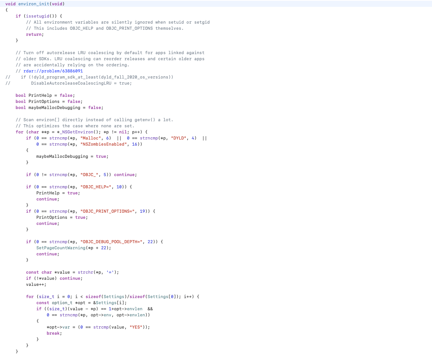Image resolution: width=432 pixels, height=356 pixels.
Task: Click the environ_init function name
Action: (33, 4)
